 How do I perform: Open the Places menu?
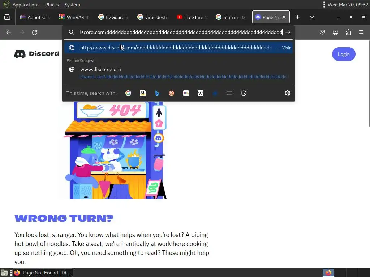[x=52, y=5]
